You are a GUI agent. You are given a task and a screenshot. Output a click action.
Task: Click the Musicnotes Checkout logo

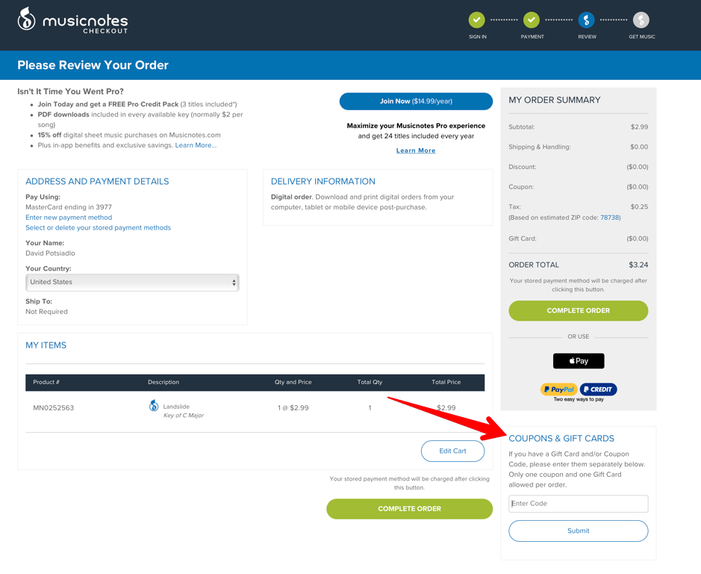(x=72, y=21)
